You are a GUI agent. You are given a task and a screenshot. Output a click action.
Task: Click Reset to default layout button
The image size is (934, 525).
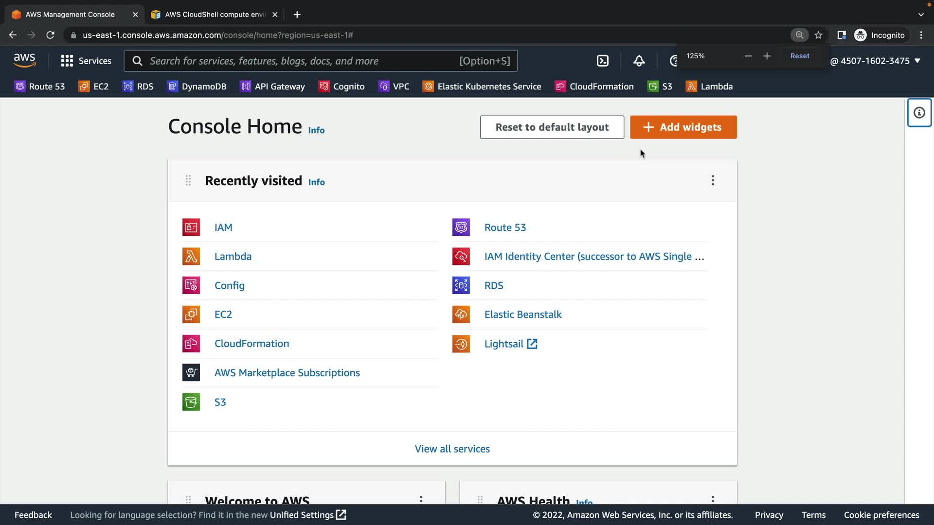[x=552, y=127]
